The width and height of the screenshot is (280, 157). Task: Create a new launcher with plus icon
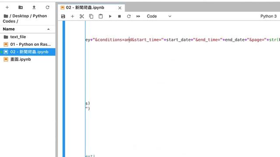click(x=7, y=7)
